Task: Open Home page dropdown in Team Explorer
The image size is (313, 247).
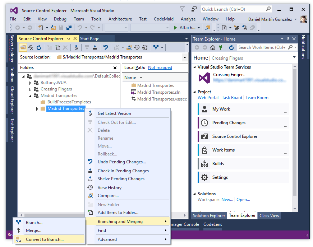Action: coord(294,57)
